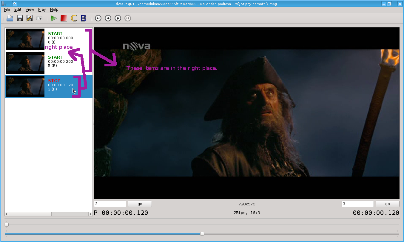Screen dimensions: 404x242
Task: Open the File menu
Action: click(7, 10)
